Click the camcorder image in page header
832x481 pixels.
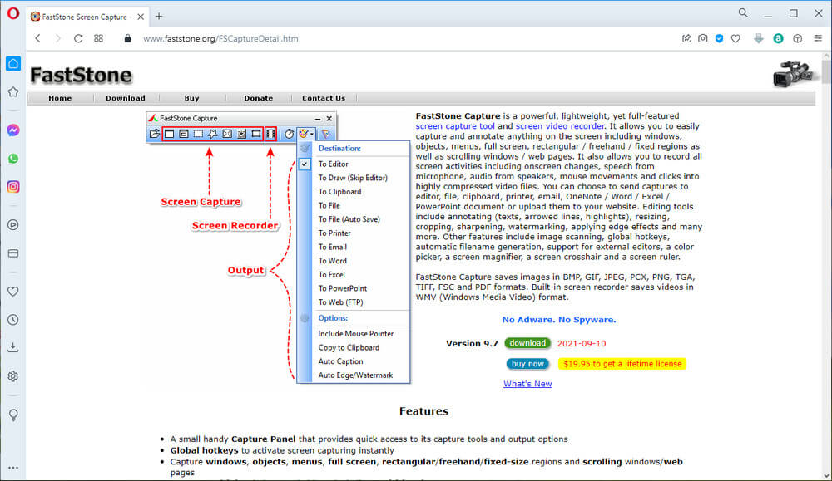793,74
